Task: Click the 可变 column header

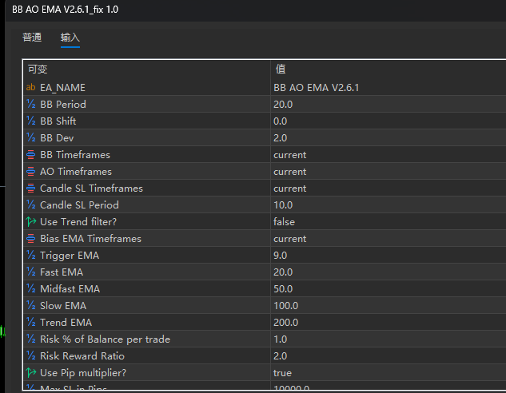Action: 38,69
